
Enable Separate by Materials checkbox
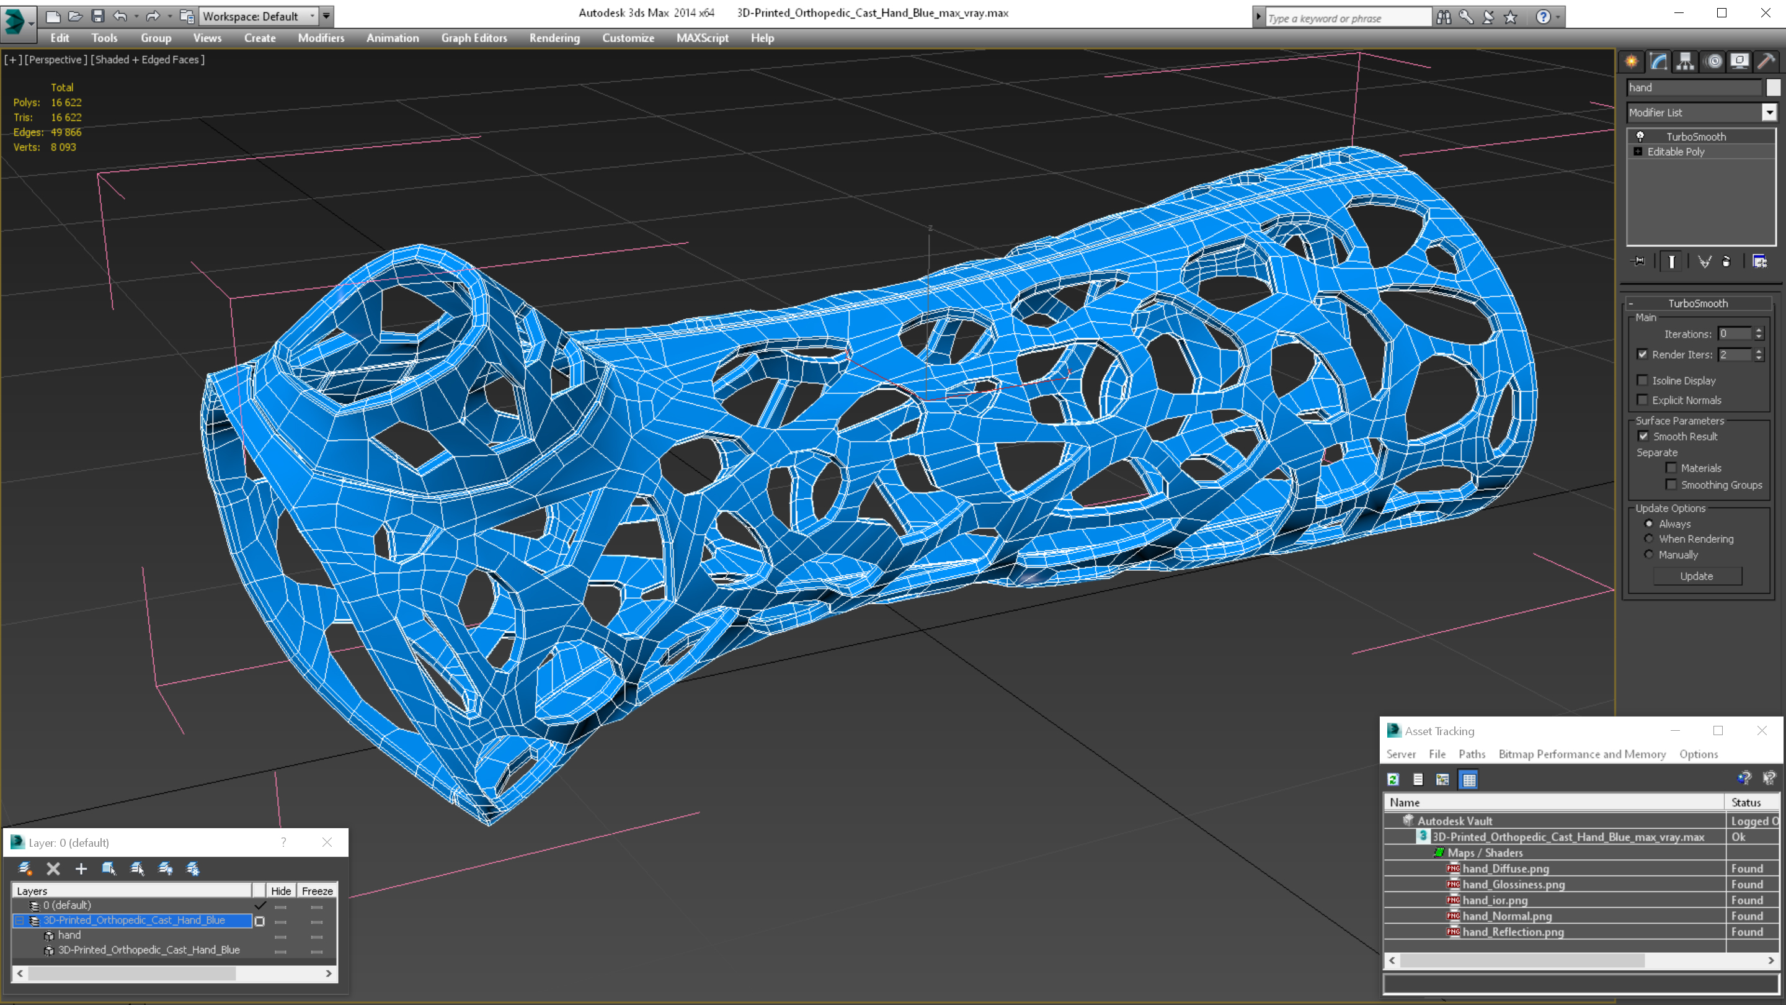[1672, 468]
